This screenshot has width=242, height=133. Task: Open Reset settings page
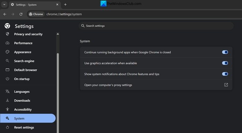[24, 127]
